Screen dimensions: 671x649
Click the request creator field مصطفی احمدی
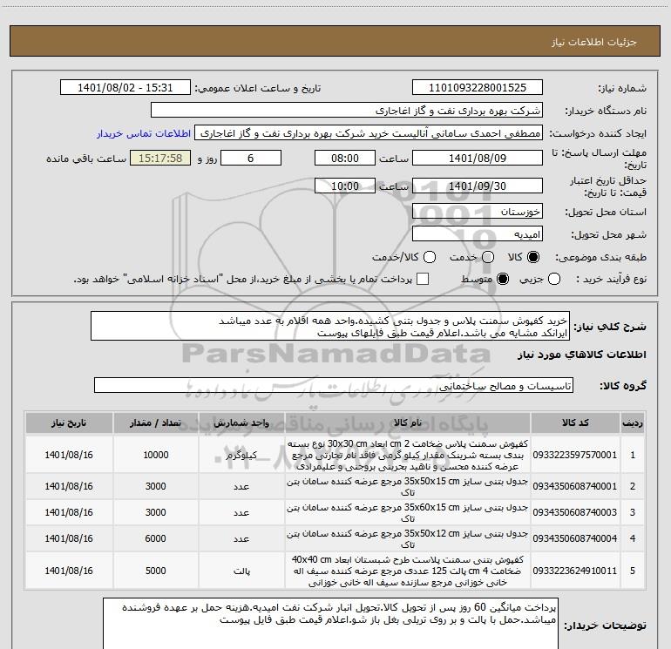369,133
